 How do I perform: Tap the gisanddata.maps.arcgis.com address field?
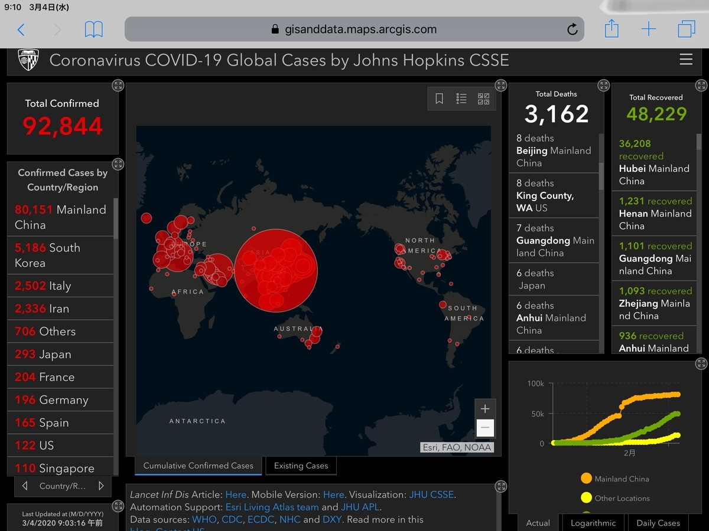[354, 29]
